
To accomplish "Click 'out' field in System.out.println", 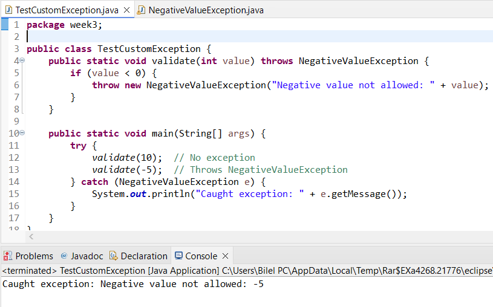I will coord(138,194).
